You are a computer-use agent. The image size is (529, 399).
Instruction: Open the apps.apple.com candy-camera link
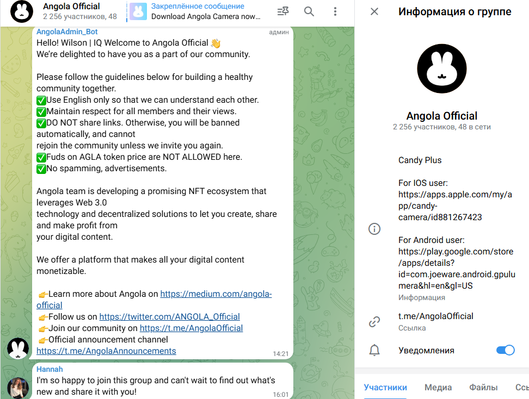(x=455, y=206)
